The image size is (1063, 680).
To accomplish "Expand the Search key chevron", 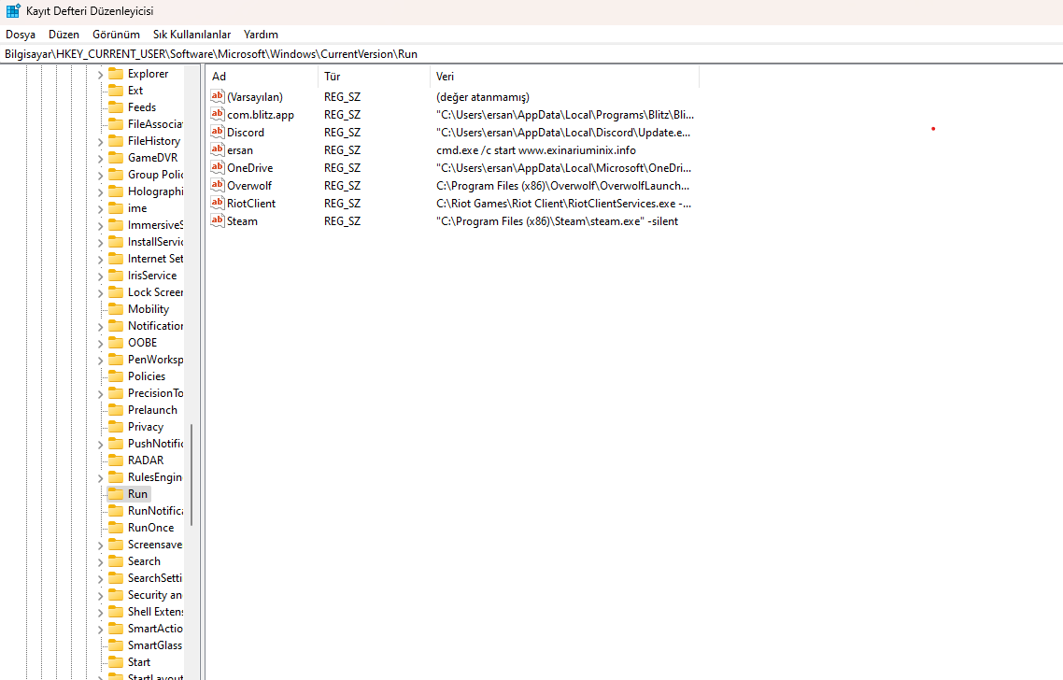I will point(100,561).
